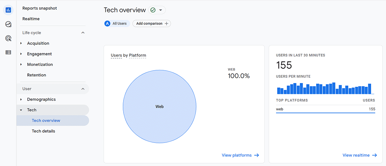Click the green checkmark status icon
This screenshot has width=386, height=166.
(153, 10)
